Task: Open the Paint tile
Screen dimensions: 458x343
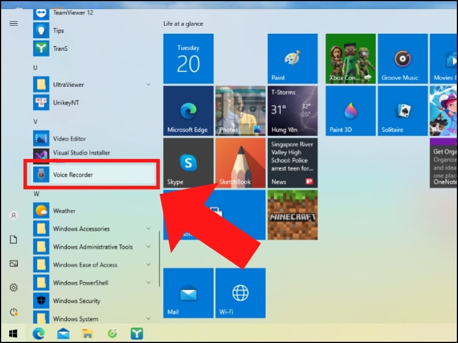Action: pyautogui.click(x=293, y=59)
